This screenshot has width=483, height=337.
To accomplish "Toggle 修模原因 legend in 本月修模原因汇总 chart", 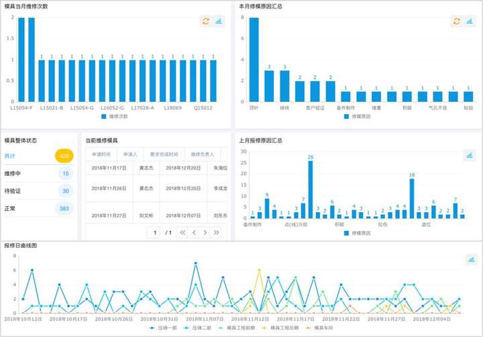I will (357, 117).
